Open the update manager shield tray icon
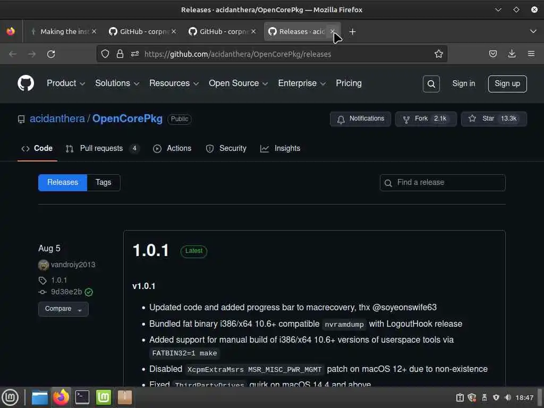The width and height of the screenshot is (544, 408). tap(472, 397)
